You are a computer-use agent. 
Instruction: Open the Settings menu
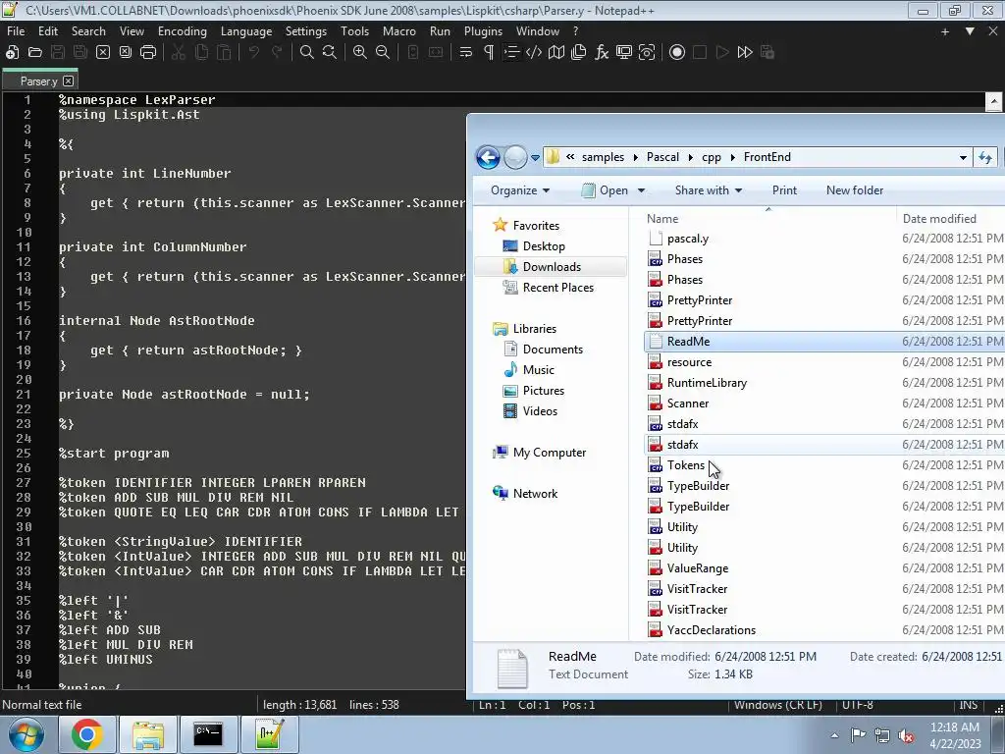306,30
